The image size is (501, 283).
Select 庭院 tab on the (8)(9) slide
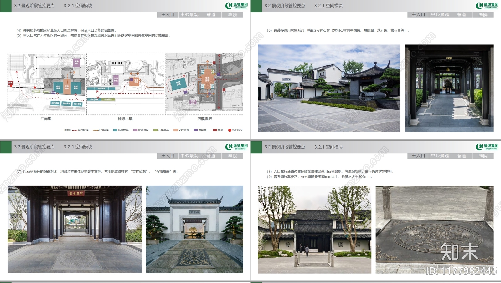tap(483, 156)
